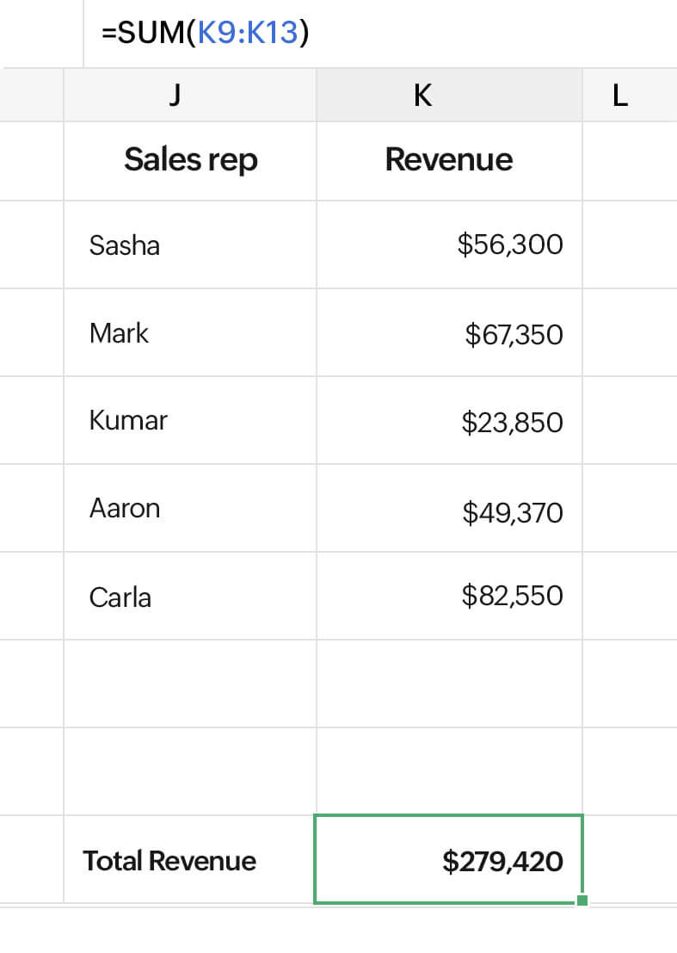Select the empty cell below Carla
Viewport: 677px width, 953px height.
point(190,684)
